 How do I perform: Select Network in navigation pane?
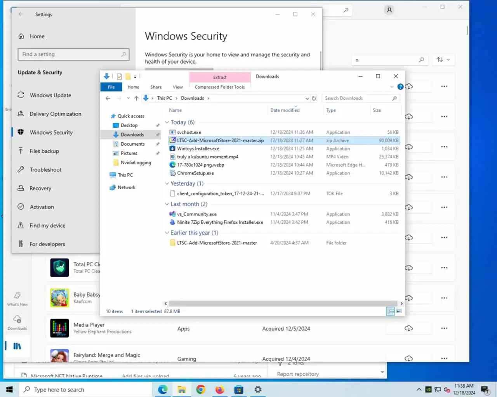(x=126, y=187)
